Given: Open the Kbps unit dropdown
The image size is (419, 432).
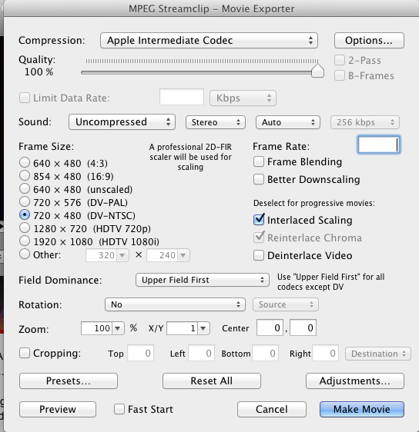Looking at the screenshot, I should pos(243,98).
